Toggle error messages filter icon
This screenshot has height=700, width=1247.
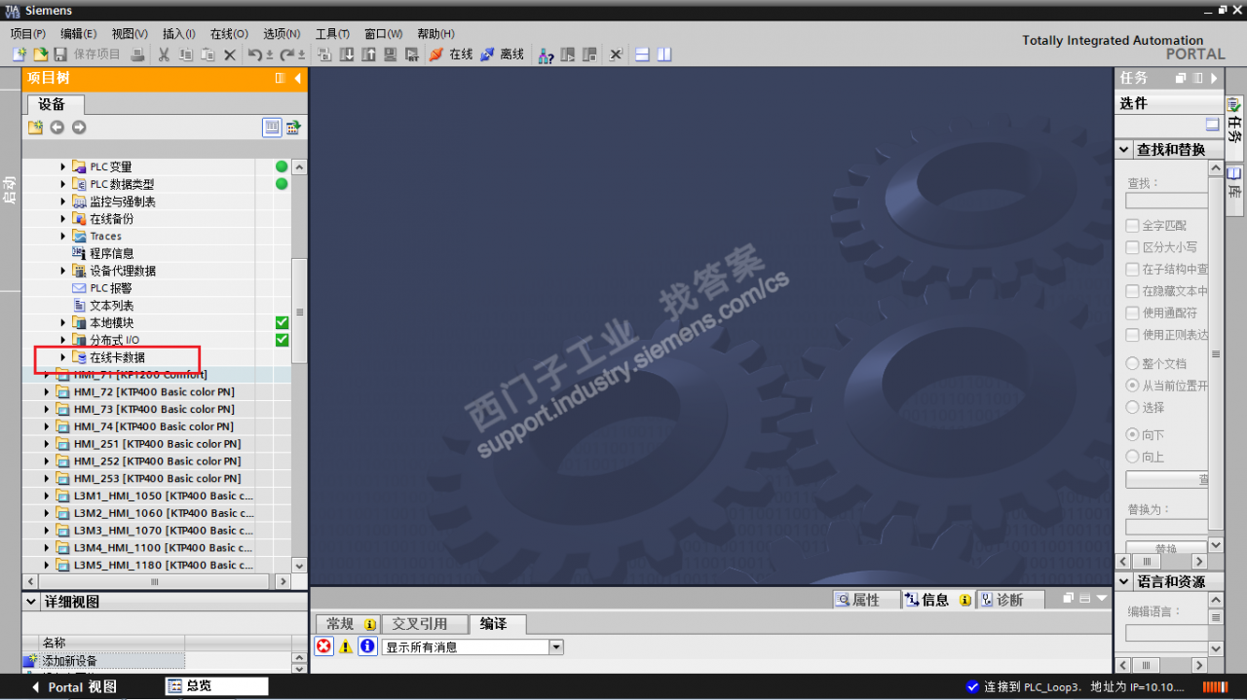click(x=323, y=646)
